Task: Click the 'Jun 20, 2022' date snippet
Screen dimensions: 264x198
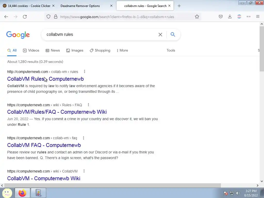Action: point(18,119)
